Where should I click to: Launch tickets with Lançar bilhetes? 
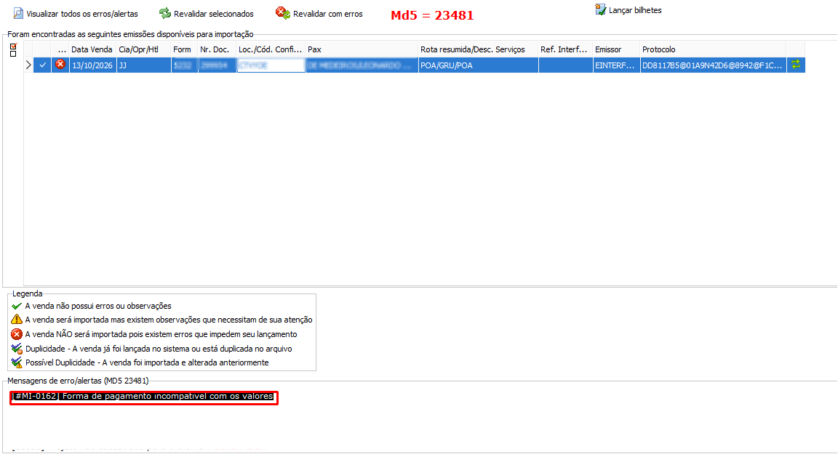(628, 10)
